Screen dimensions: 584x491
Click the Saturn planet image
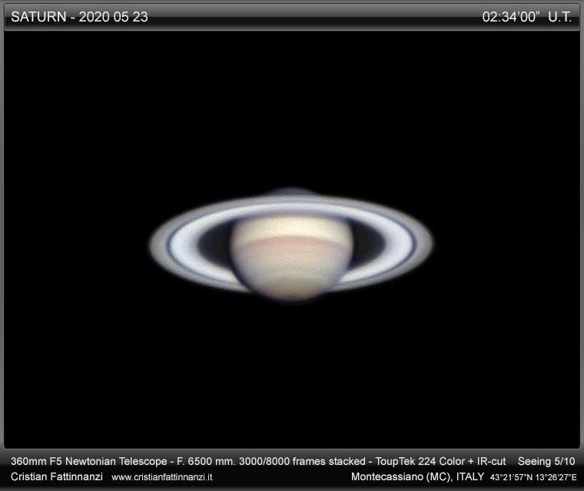(291, 245)
